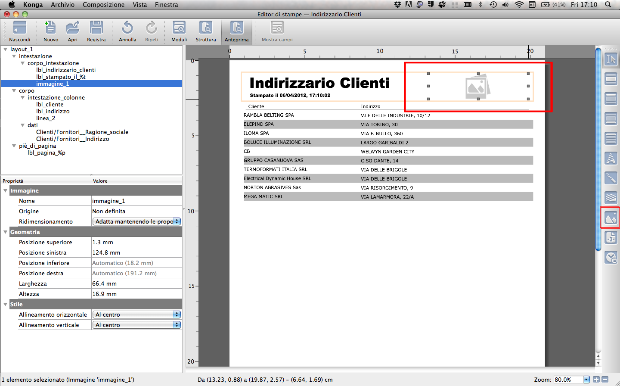Open the Ridimensionamento dropdown

tap(136, 221)
